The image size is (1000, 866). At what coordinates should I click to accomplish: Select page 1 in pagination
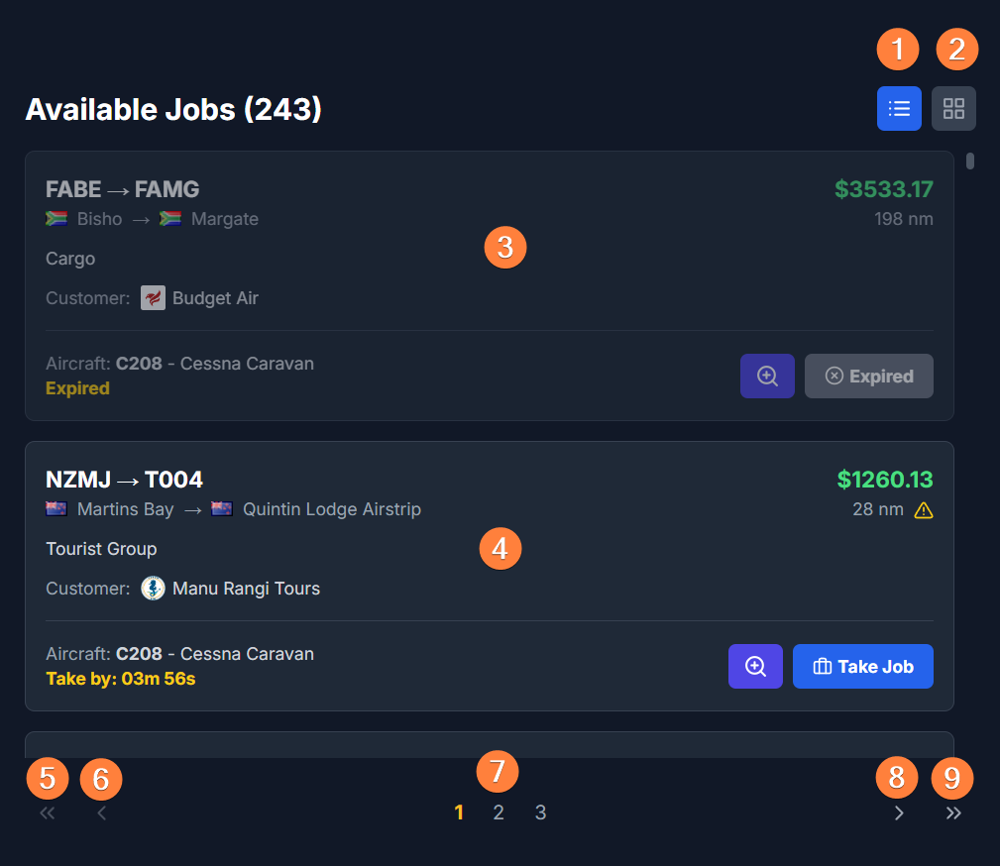[x=459, y=813]
